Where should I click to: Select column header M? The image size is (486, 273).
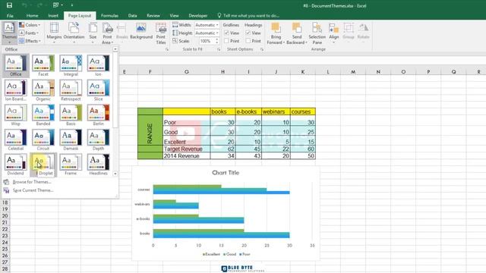coord(353,72)
